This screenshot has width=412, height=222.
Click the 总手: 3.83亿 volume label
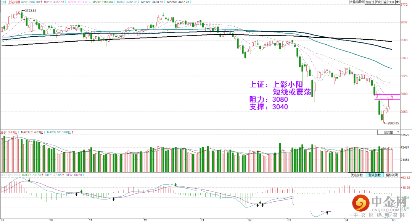pos(10,132)
